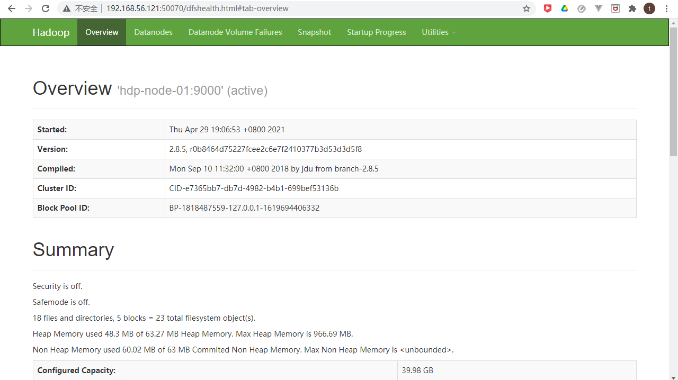
Task: Reload the current page
Action: click(x=46, y=8)
